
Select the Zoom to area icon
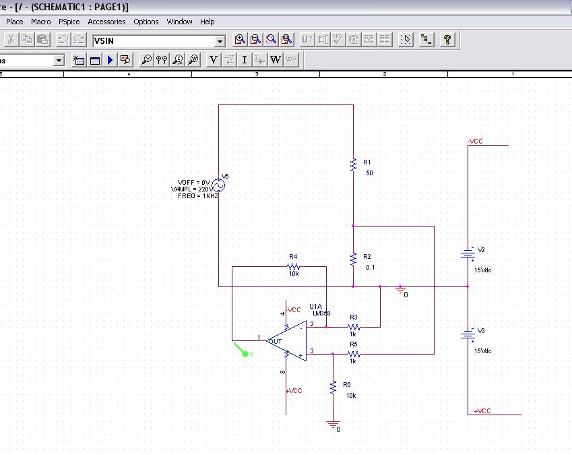point(271,39)
